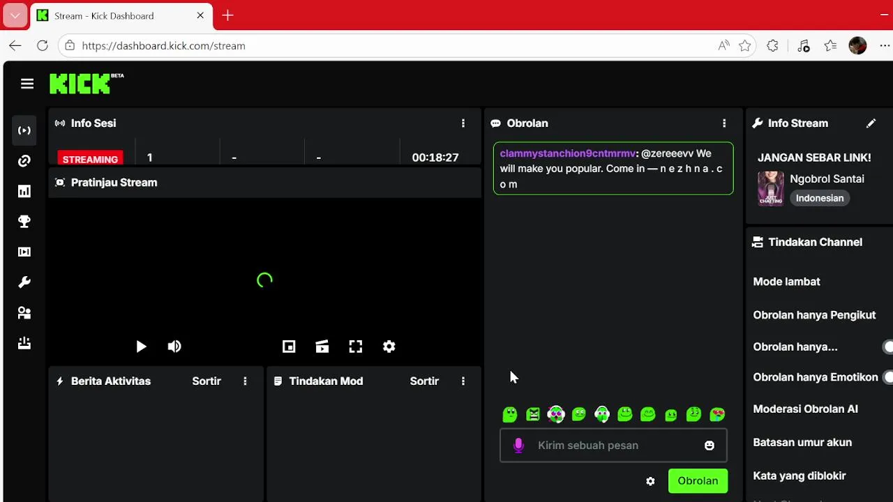Click the clapperboard clip icon

(322, 347)
